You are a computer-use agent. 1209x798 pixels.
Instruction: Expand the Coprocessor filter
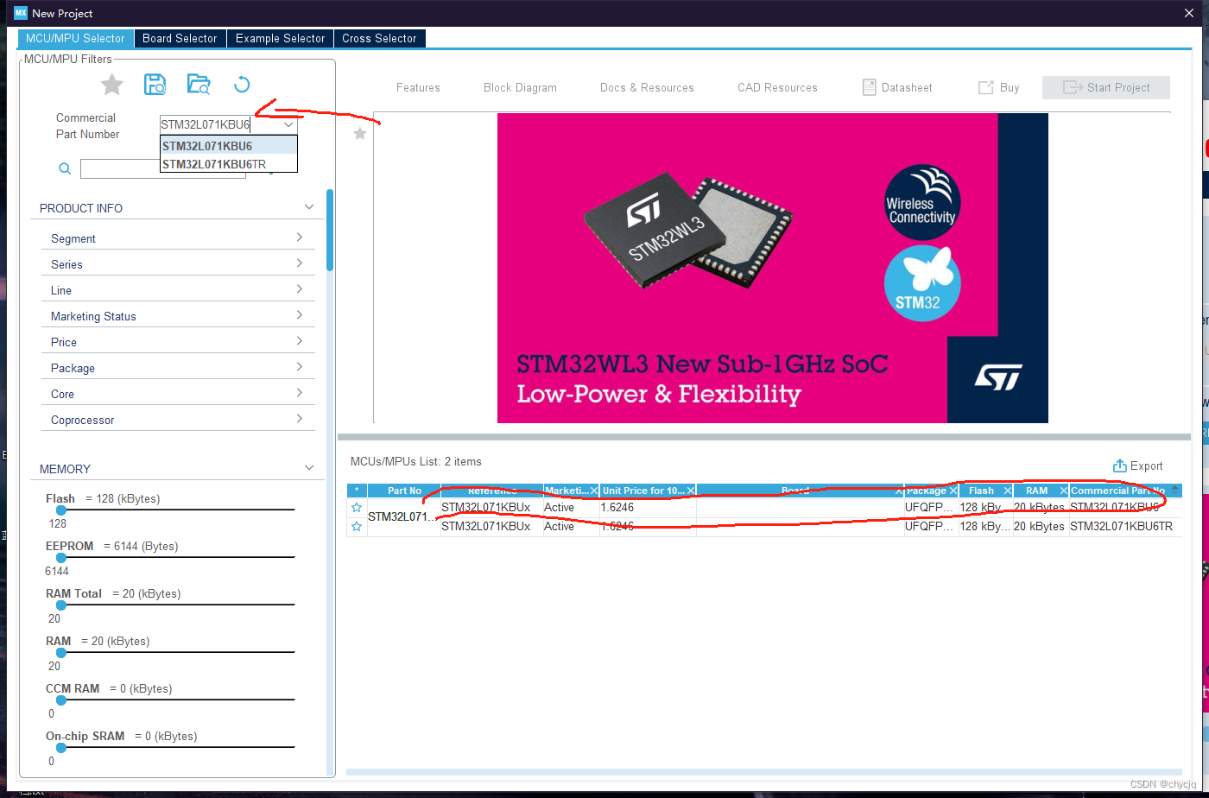pyautogui.click(x=300, y=419)
